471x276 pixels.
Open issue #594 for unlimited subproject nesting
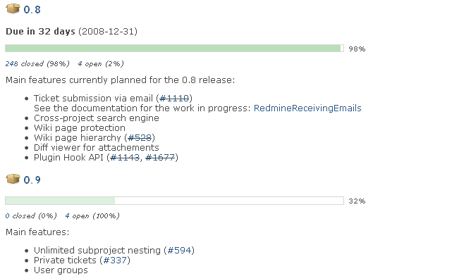coord(179,250)
